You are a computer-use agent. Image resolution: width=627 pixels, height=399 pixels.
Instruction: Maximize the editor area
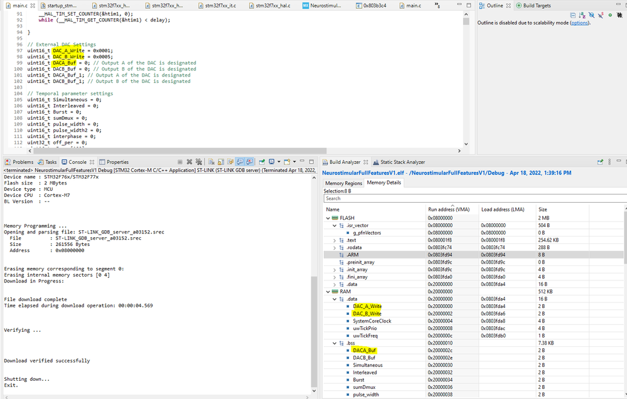pyautogui.click(x=469, y=5)
